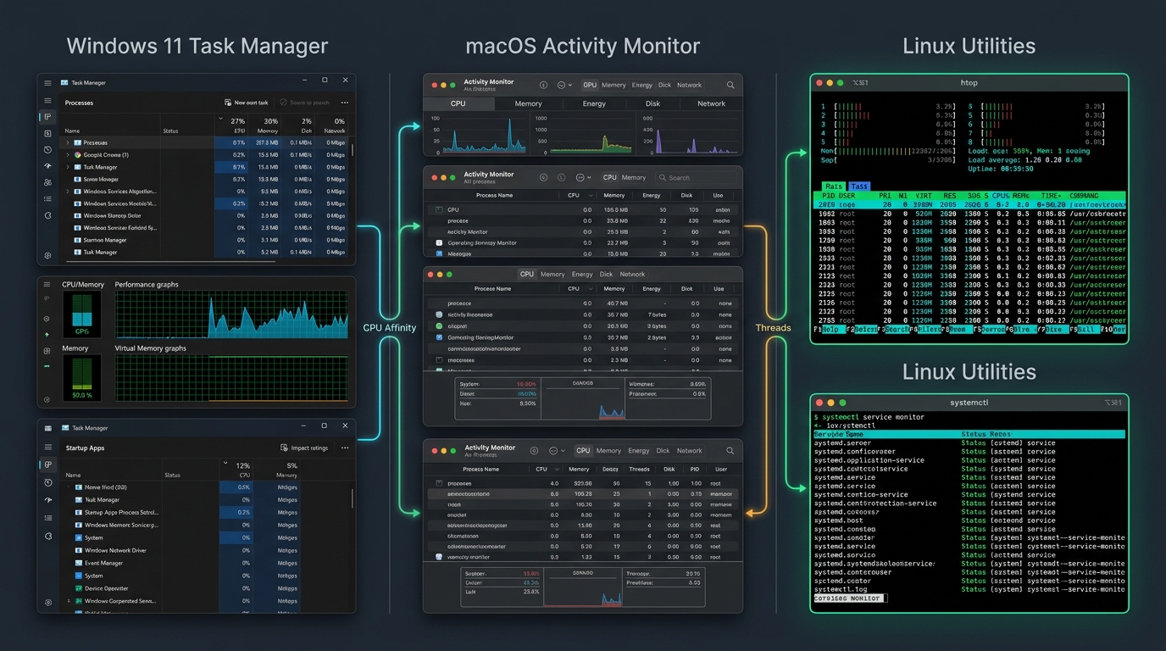Open Settings gear in Startup Apps Task Manager window
This screenshot has height=651, width=1166.
click(48, 602)
